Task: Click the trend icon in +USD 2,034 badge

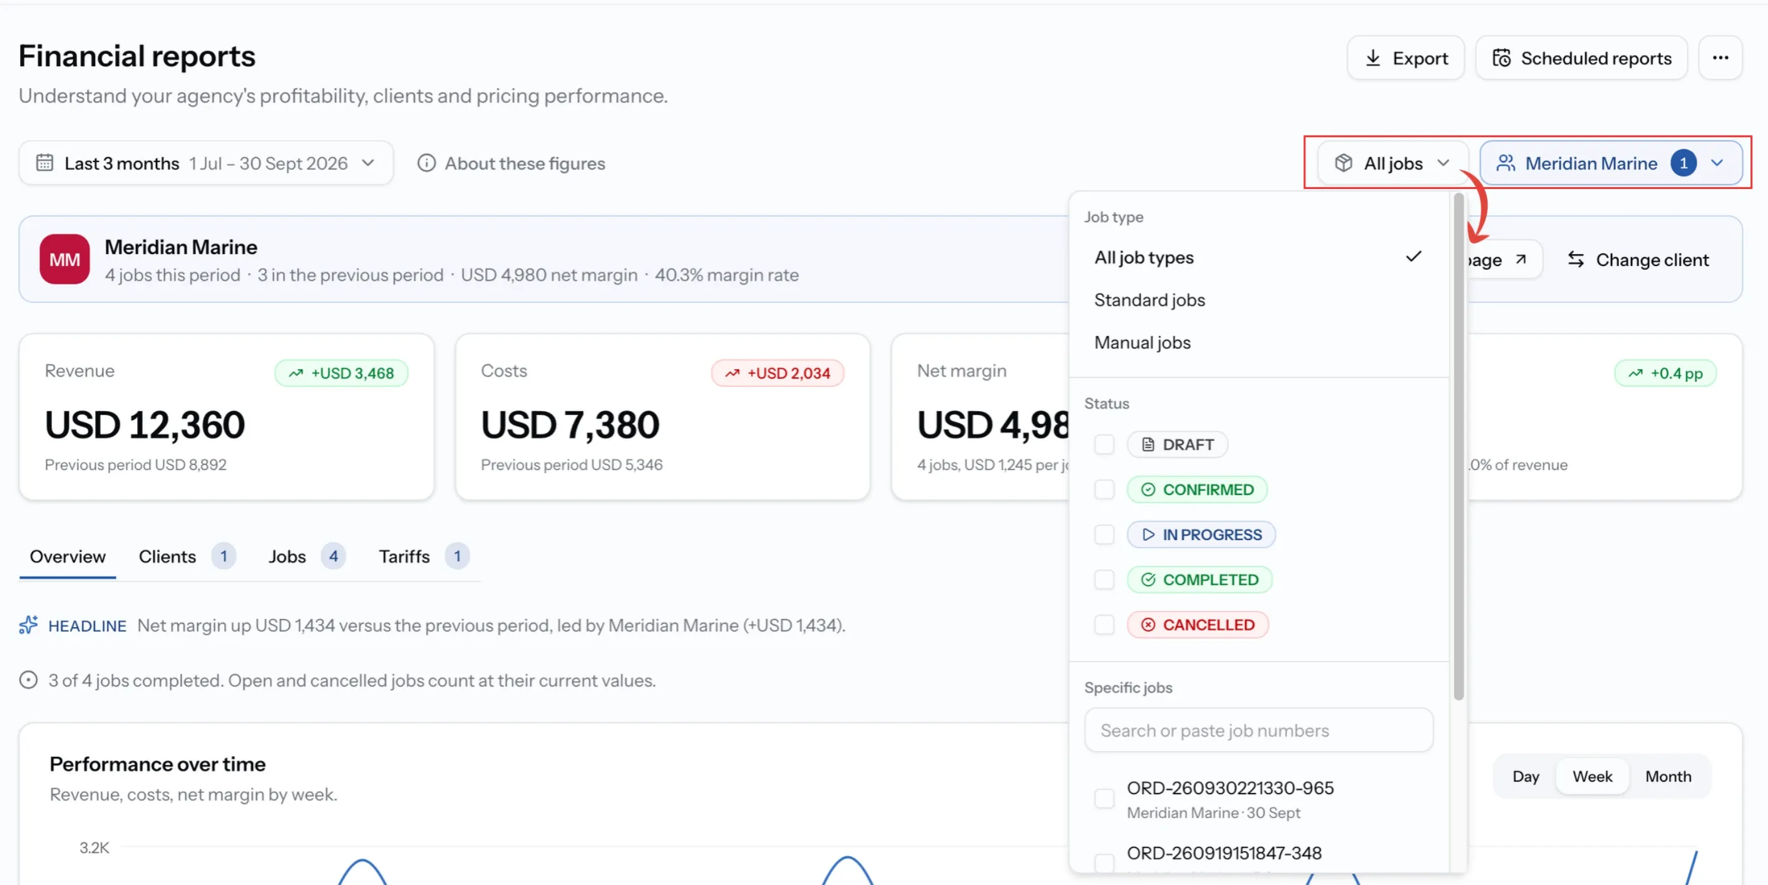Action: click(x=732, y=373)
